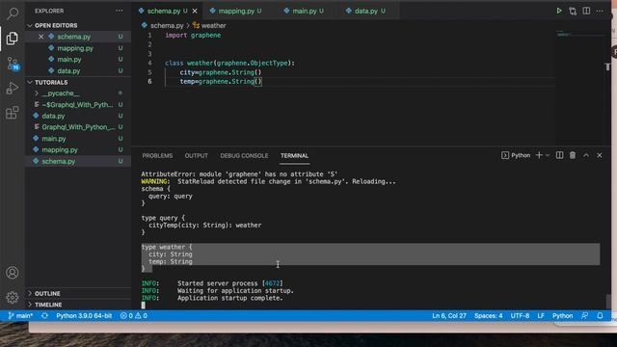Switch to the Output tab
Screen dimensions: 617x347
[x=197, y=156]
